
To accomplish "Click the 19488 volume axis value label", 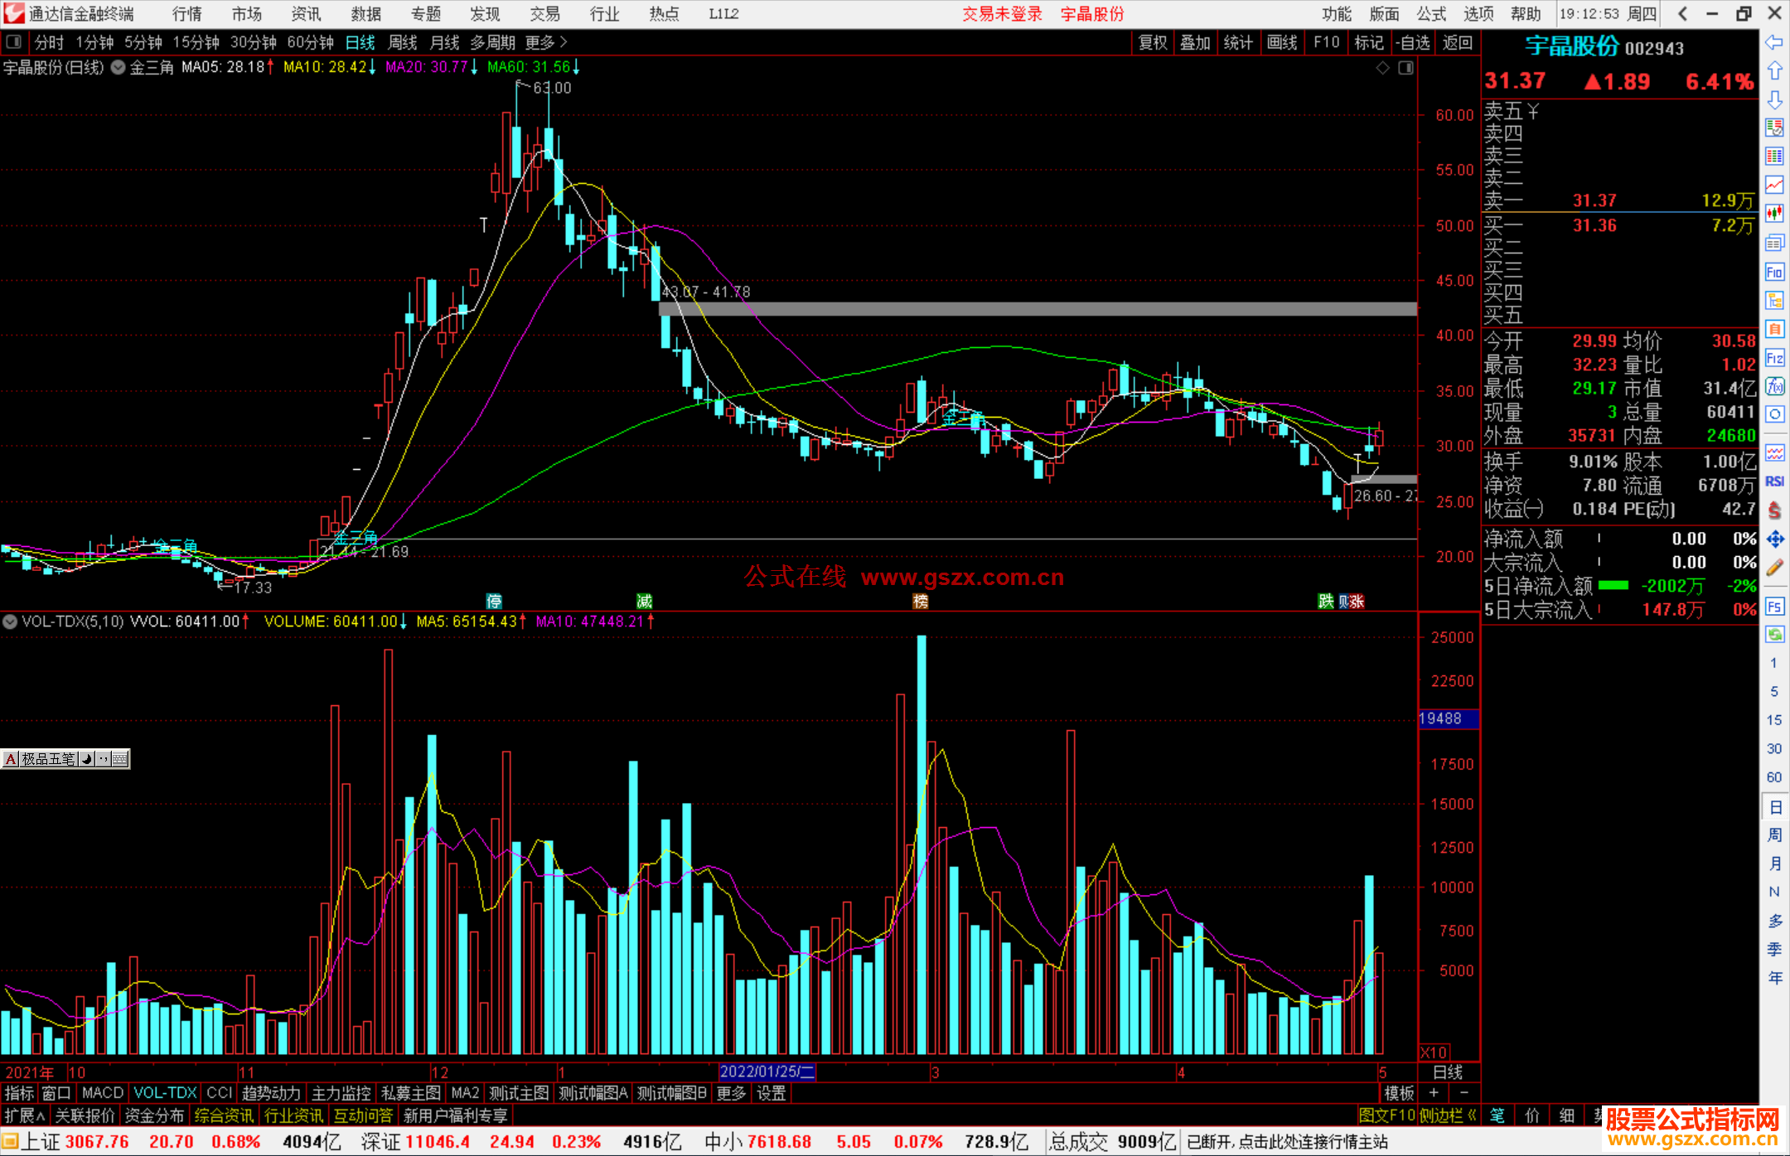I will click(1448, 718).
